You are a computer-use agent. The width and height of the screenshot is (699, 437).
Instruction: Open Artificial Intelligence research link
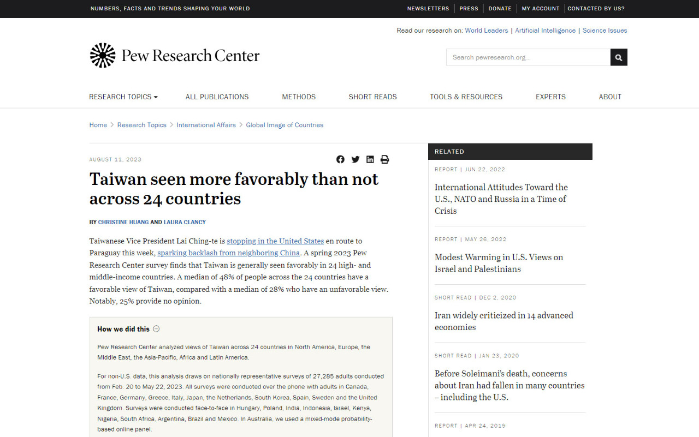(545, 31)
